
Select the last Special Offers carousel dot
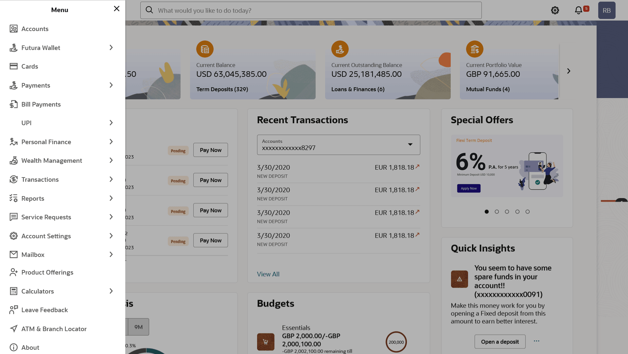coord(528,212)
